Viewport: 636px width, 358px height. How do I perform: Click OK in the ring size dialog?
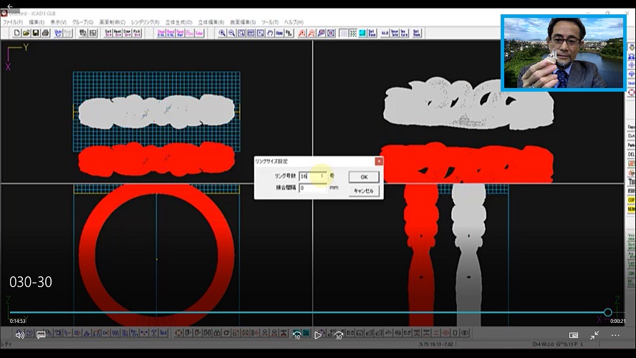pyautogui.click(x=363, y=176)
